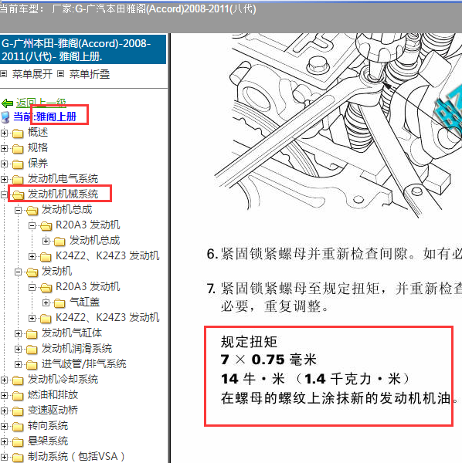Click the icon beside 菜单折叠
The height and width of the screenshot is (463, 462).
pyautogui.click(x=60, y=74)
